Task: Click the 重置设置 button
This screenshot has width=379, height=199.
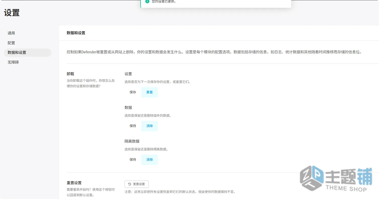Action: [137, 184]
